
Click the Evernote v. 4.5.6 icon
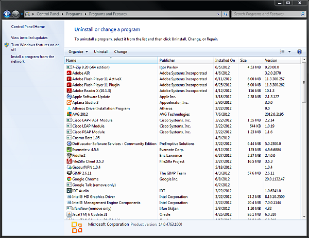(x=69, y=150)
